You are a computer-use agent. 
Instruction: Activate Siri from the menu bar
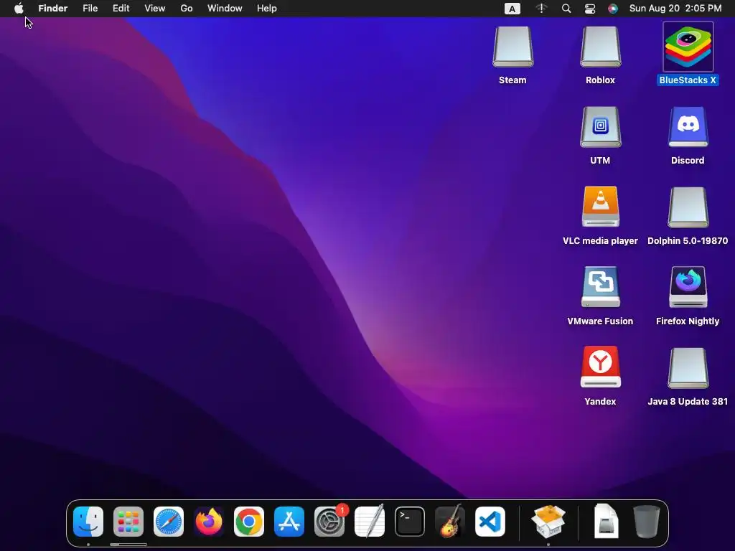[x=613, y=9]
